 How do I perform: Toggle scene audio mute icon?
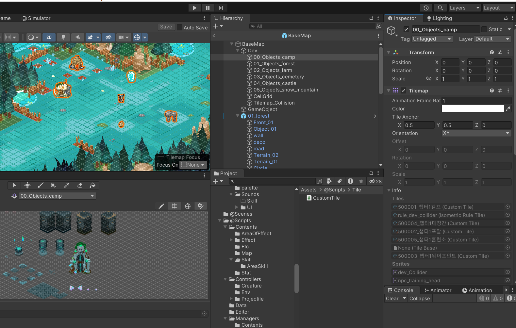tap(78, 37)
